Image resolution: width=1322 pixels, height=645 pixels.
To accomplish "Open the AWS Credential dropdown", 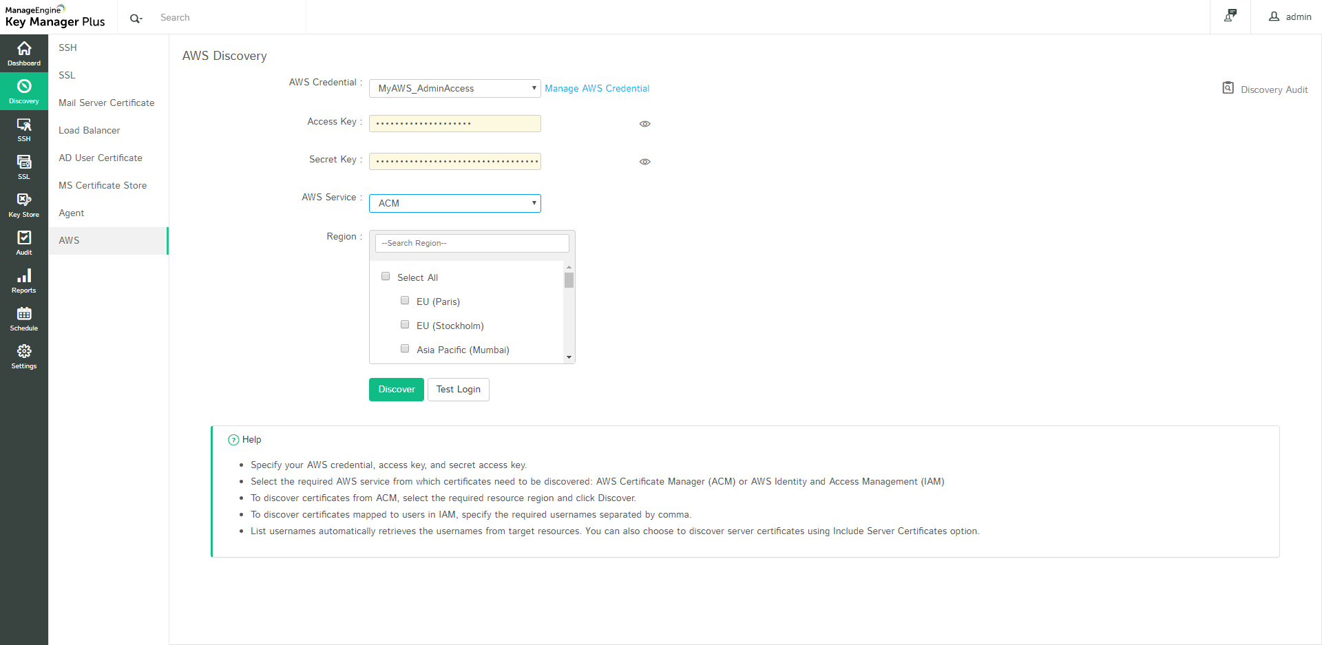I will (x=454, y=88).
